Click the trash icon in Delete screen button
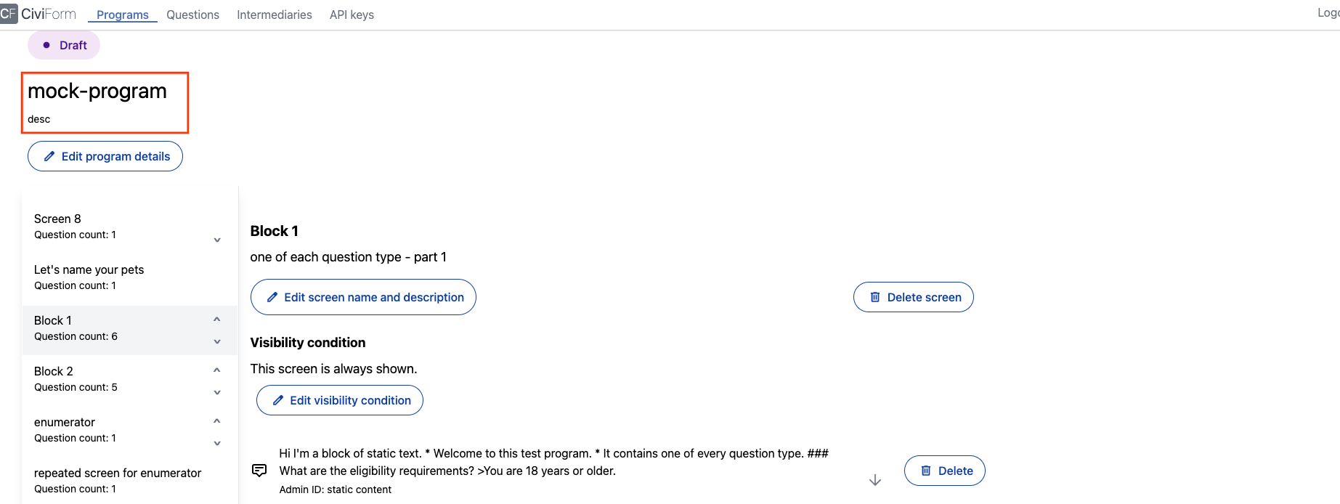The width and height of the screenshot is (1340, 504). (x=876, y=296)
